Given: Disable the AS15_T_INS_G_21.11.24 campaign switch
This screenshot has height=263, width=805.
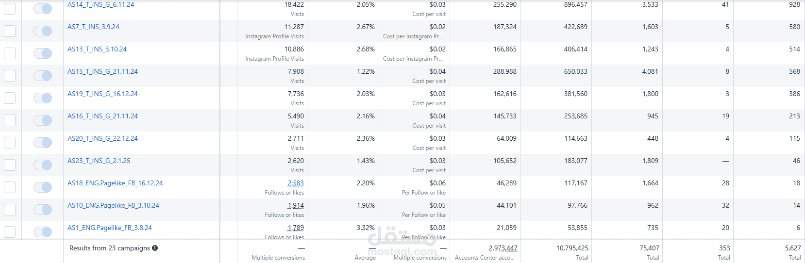Looking at the screenshot, I should 43,76.
